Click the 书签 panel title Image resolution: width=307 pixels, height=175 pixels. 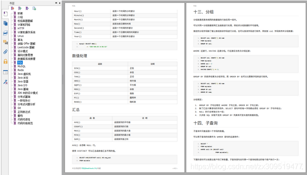point(12,3)
